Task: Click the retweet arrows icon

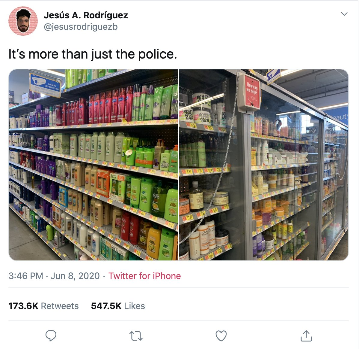Action: pos(136,336)
